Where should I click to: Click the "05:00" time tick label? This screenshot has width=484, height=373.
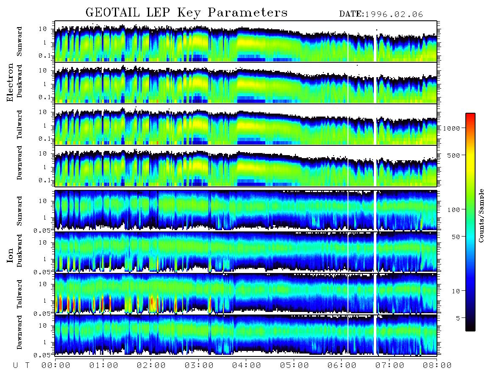point(295,365)
